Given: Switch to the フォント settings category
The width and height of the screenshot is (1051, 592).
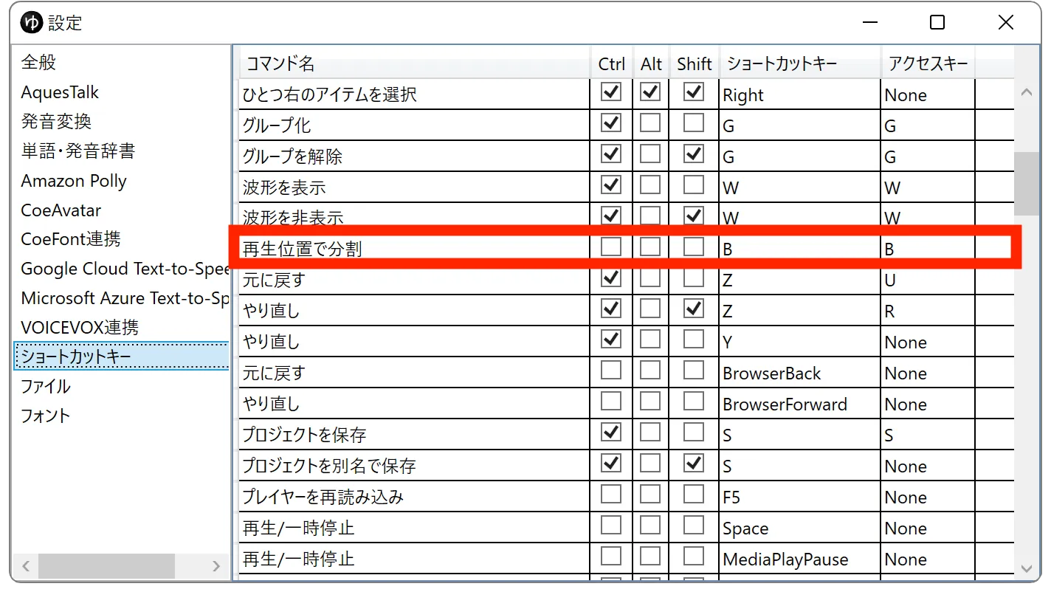Looking at the screenshot, I should point(46,416).
